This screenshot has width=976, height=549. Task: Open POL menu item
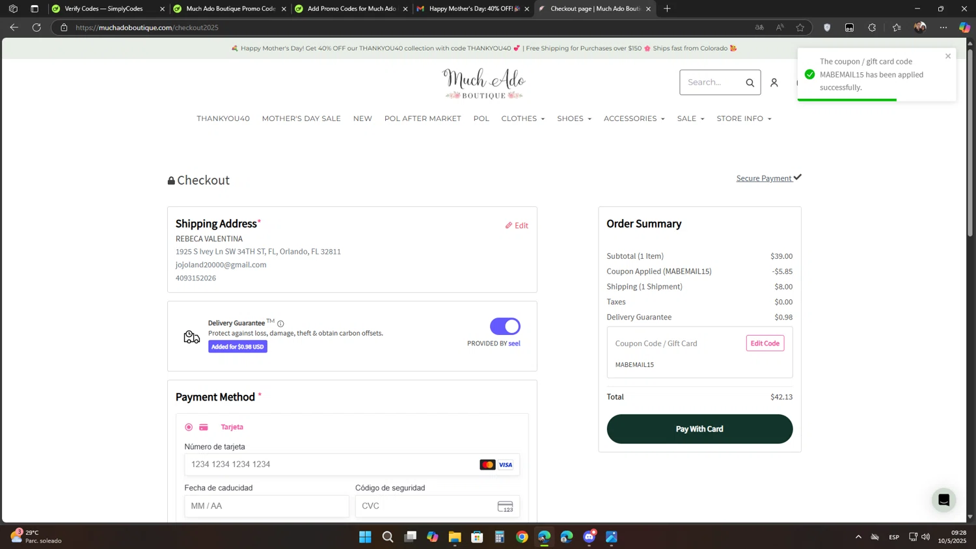click(x=481, y=118)
